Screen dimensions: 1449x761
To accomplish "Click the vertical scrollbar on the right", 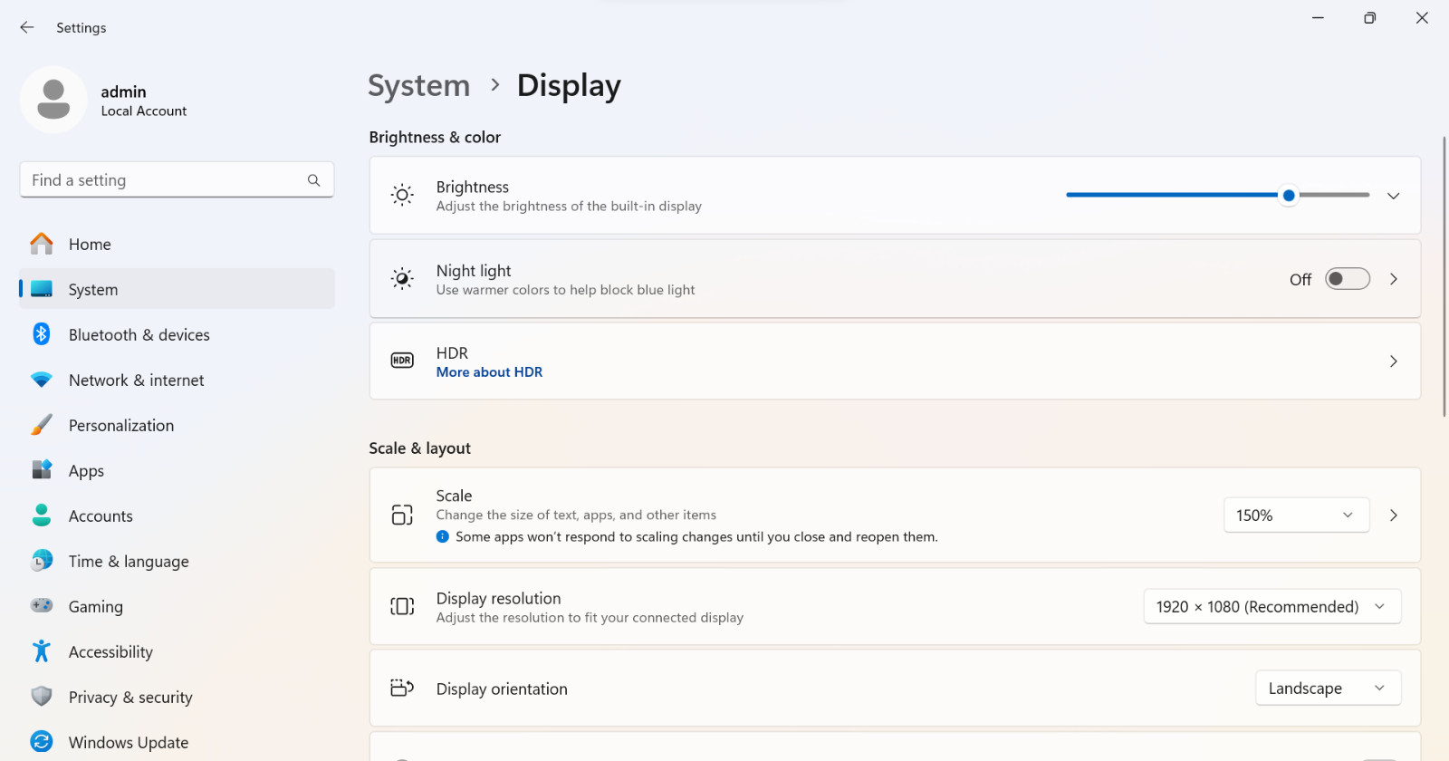I will (1444, 276).
